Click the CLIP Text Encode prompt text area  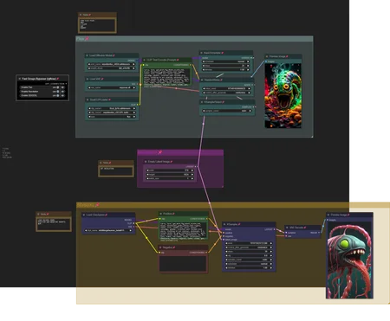(x=166, y=77)
